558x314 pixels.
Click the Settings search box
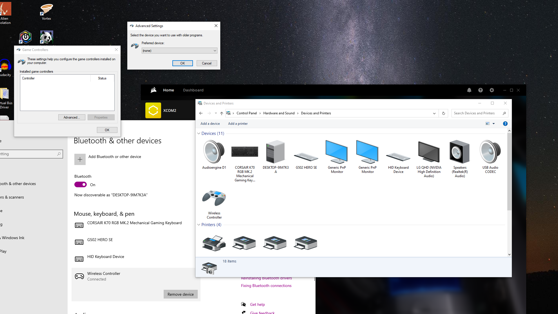(31, 154)
